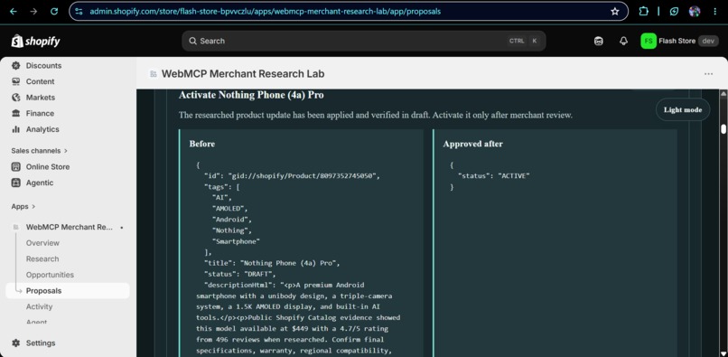Click the Markets globe icon
728x357 pixels.
click(15, 97)
